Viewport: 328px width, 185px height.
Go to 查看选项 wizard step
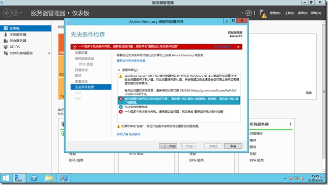pyautogui.click(x=81, y=81)
